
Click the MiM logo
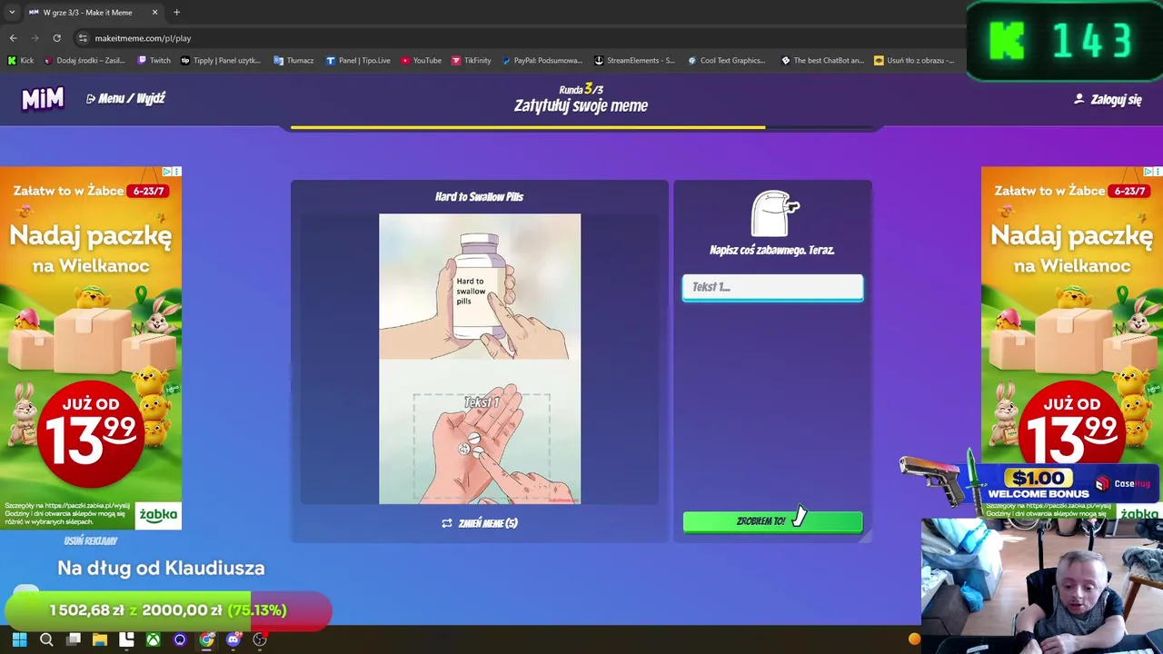[x=43, y=98]
